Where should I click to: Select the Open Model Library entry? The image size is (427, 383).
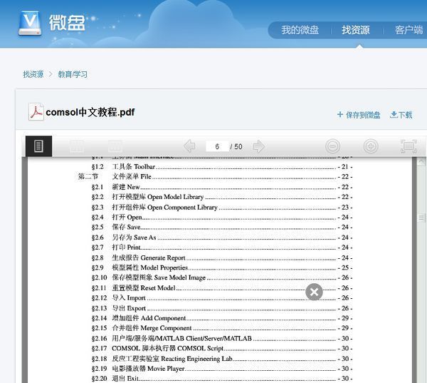[x=222, y=197]
